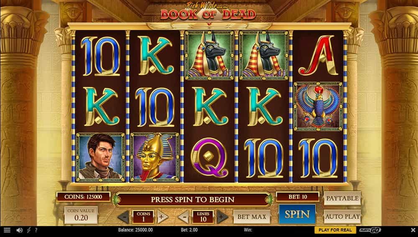
Task: Click the Rich Wilde explorer symbol
Action: [100, 157]
